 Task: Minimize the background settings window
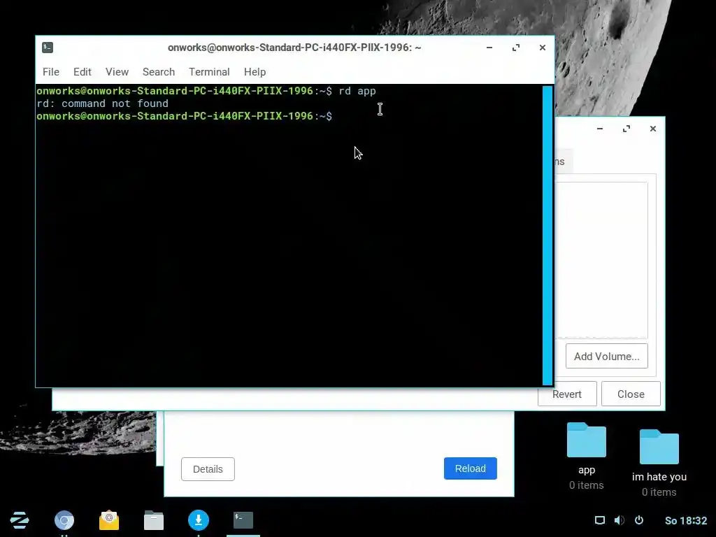(x=600, y=129)
